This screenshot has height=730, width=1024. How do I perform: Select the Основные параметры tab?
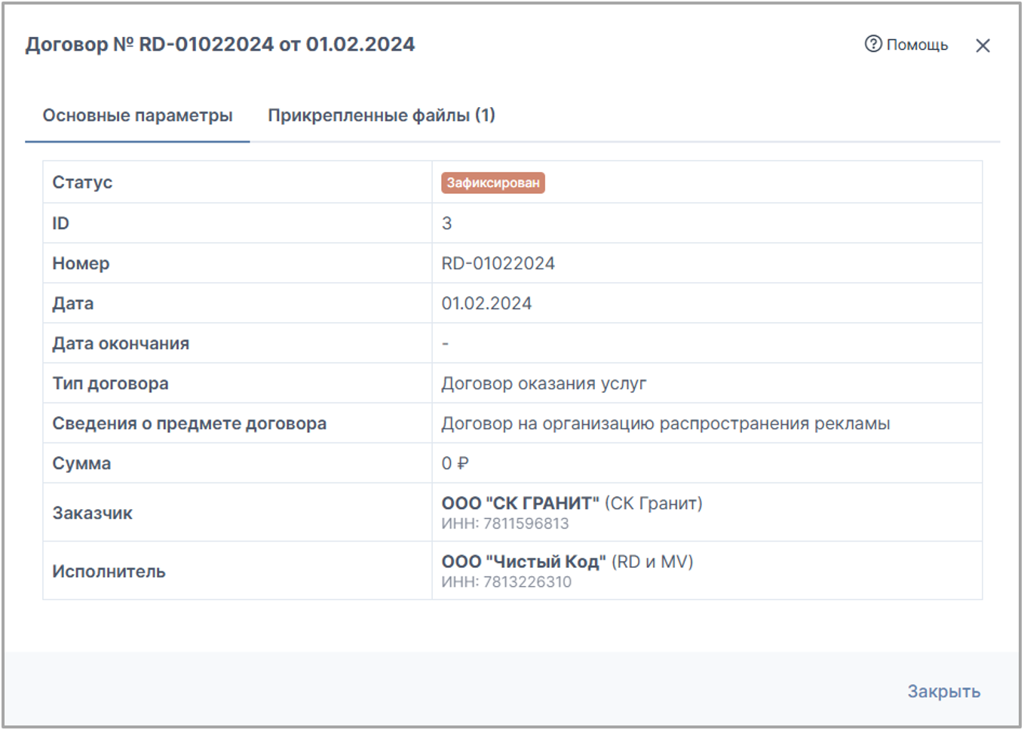coord(137,115)
